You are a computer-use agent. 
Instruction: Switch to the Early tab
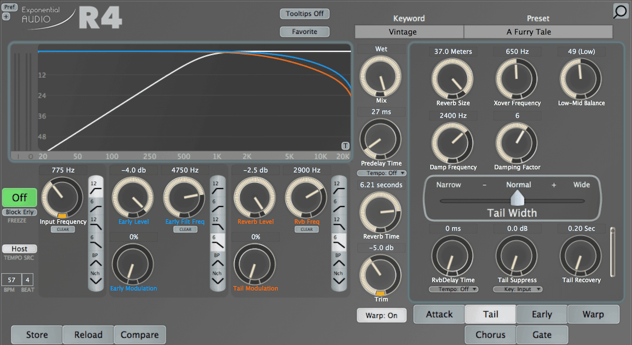click(x=542, y=314)
